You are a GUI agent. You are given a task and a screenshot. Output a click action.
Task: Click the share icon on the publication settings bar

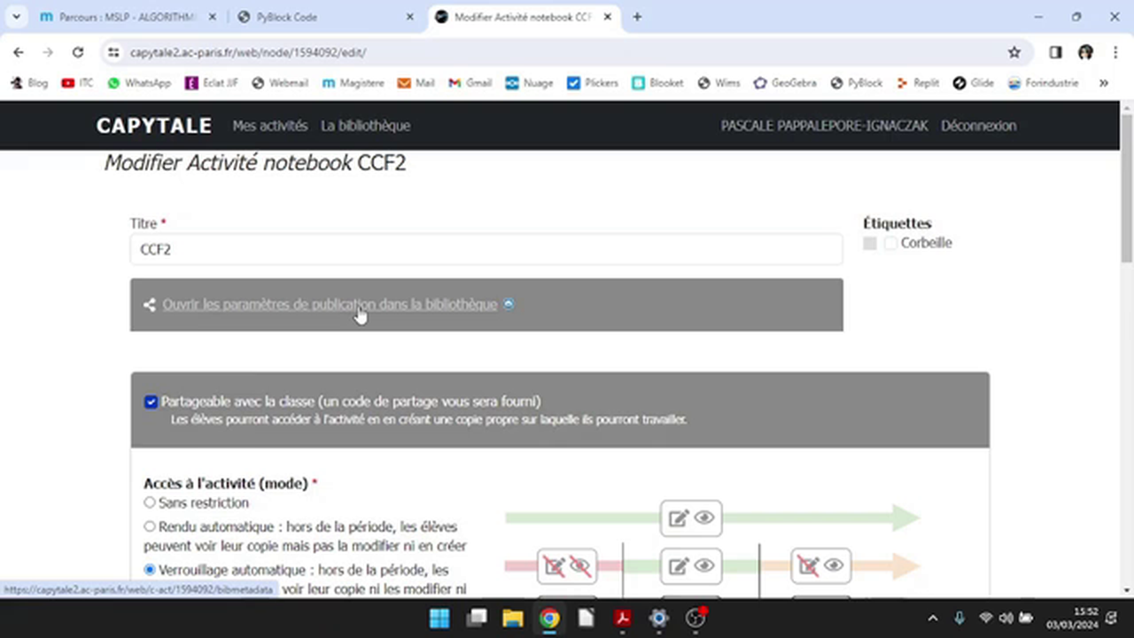[149, 304]
